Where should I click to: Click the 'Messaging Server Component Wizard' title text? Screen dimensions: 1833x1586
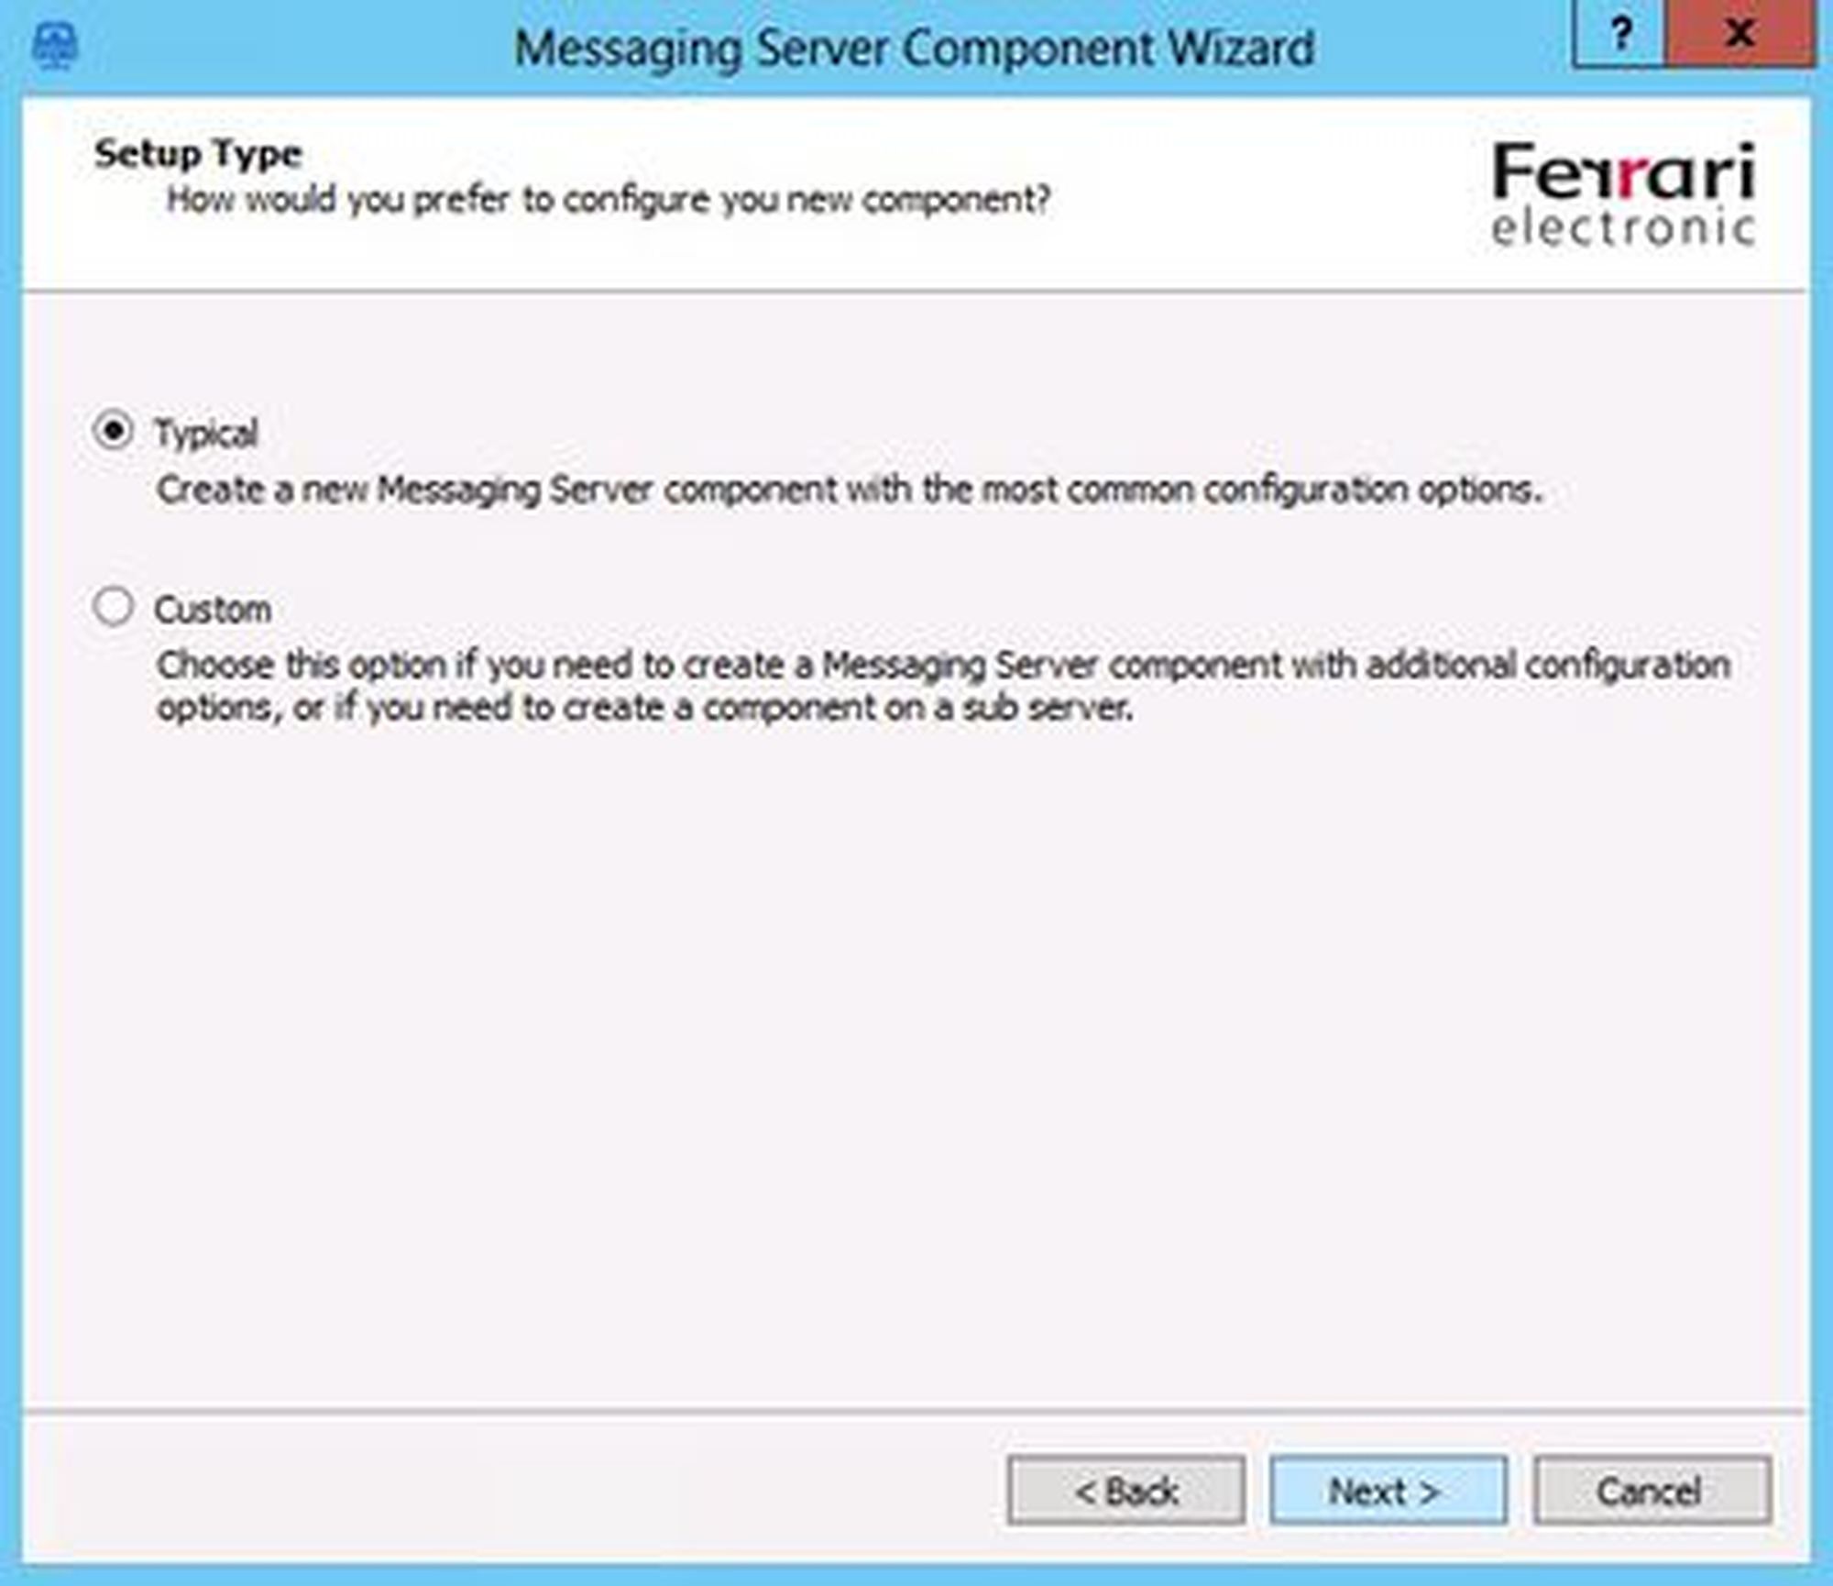click(914, 49)
